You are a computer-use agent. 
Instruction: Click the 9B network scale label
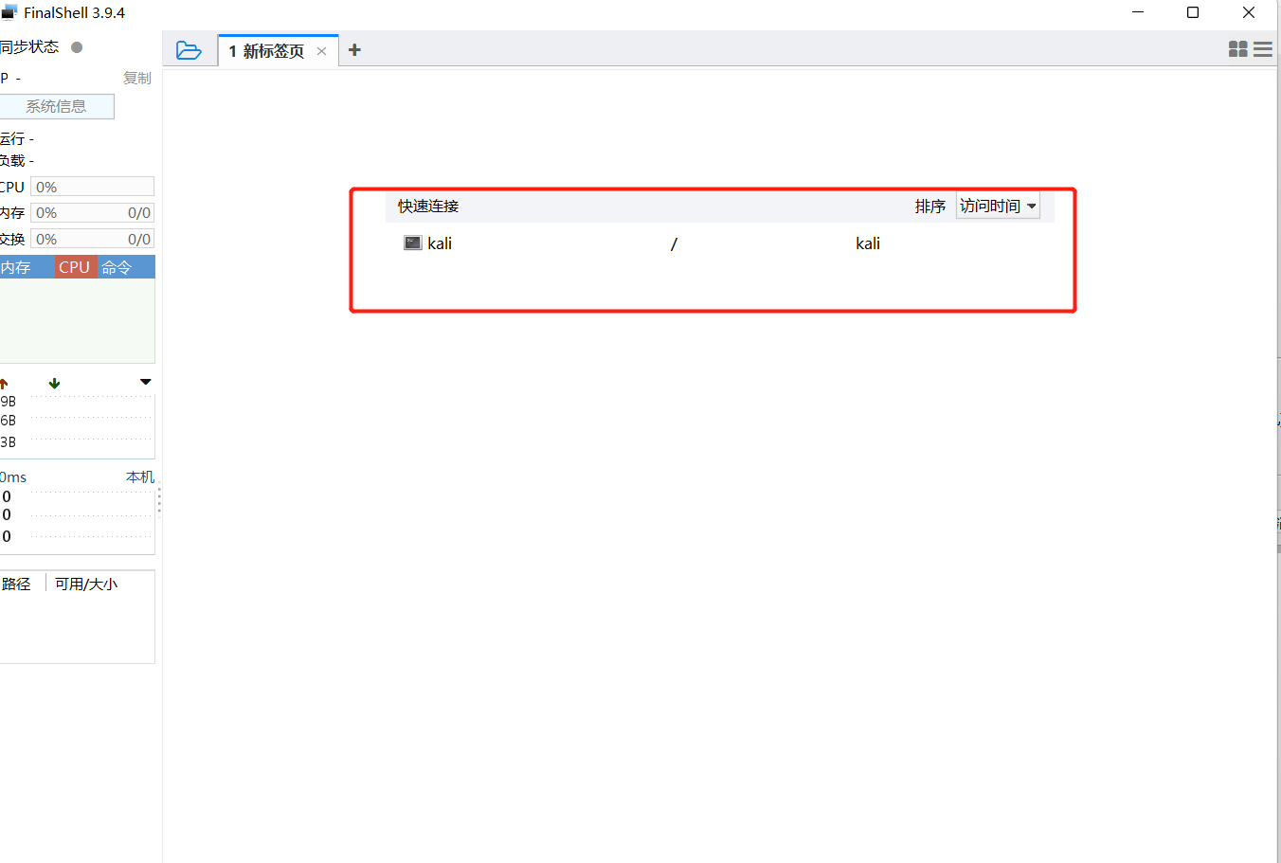point(8,401)
